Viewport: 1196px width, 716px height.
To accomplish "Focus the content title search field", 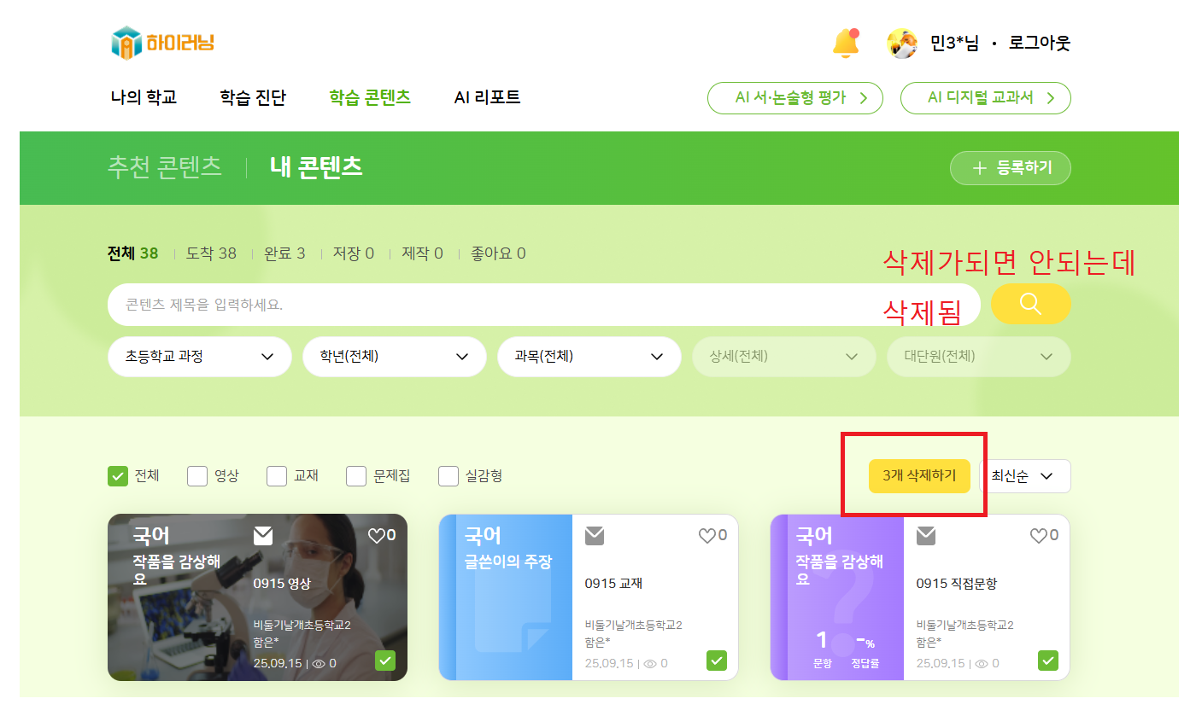I will click(x=544, y=305).
